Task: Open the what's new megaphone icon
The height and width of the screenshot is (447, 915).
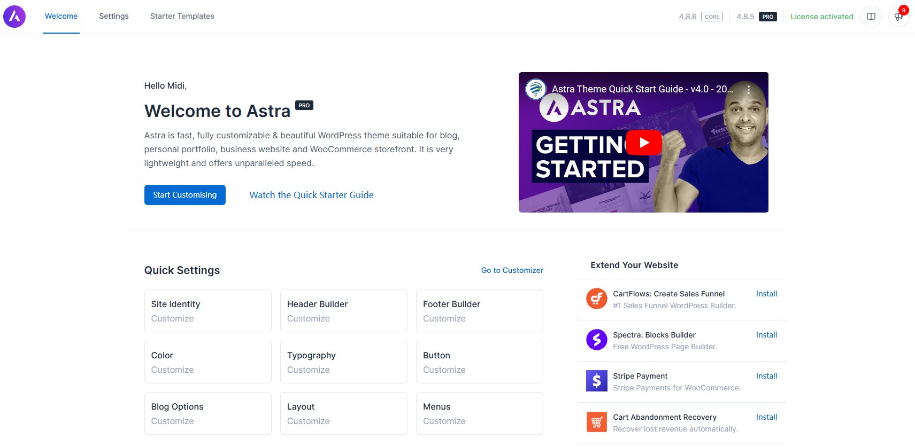Action: (898, 17)
